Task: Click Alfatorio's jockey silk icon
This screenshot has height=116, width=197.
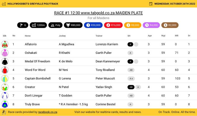Action: 5,44
